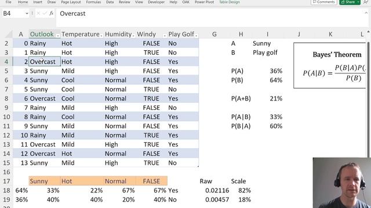The image size is (371, 208).
Task: Click the Scale value 18%
Action: pos(245,199)
